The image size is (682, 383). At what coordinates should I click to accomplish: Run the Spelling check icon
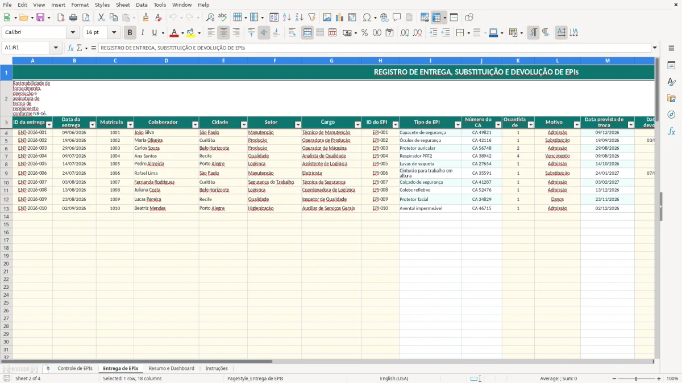tap(222, 18)
